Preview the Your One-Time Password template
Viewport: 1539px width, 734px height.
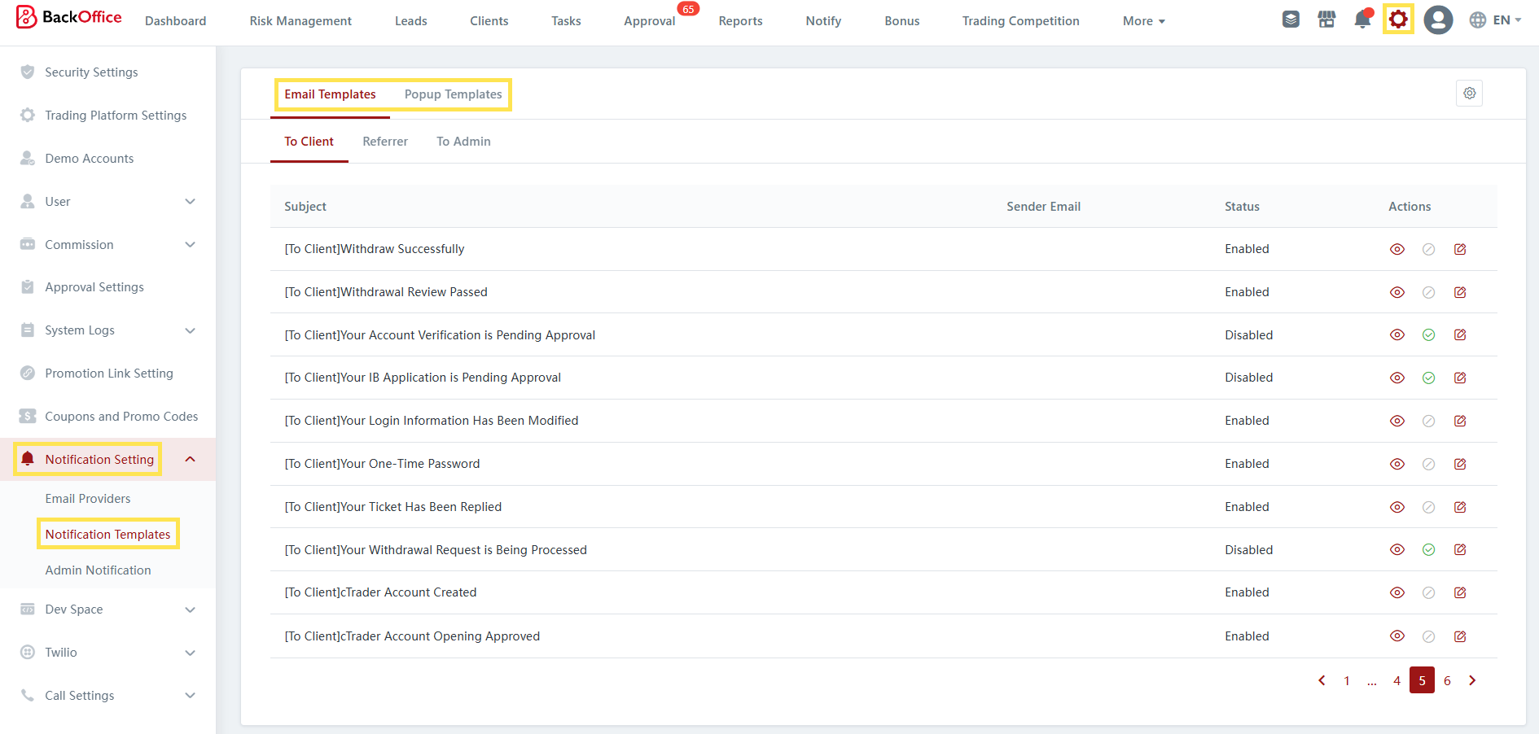(x=1397, y=464)
